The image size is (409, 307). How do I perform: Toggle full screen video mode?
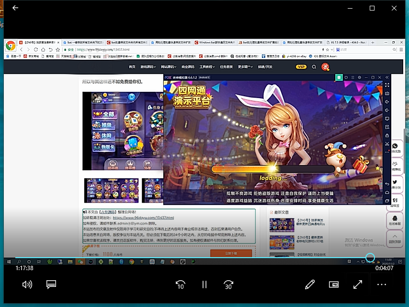[x=358, y=284]
